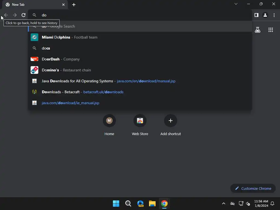Click the Customize Chrome button
The width and height of the screenshot is (280, 210).
coord(253,188)
